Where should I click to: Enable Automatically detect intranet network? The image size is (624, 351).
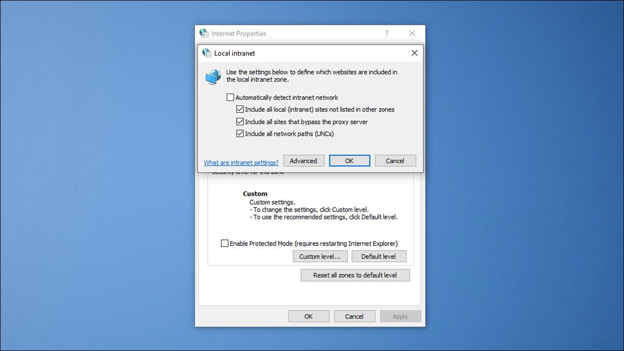click(x=230, y=97)
